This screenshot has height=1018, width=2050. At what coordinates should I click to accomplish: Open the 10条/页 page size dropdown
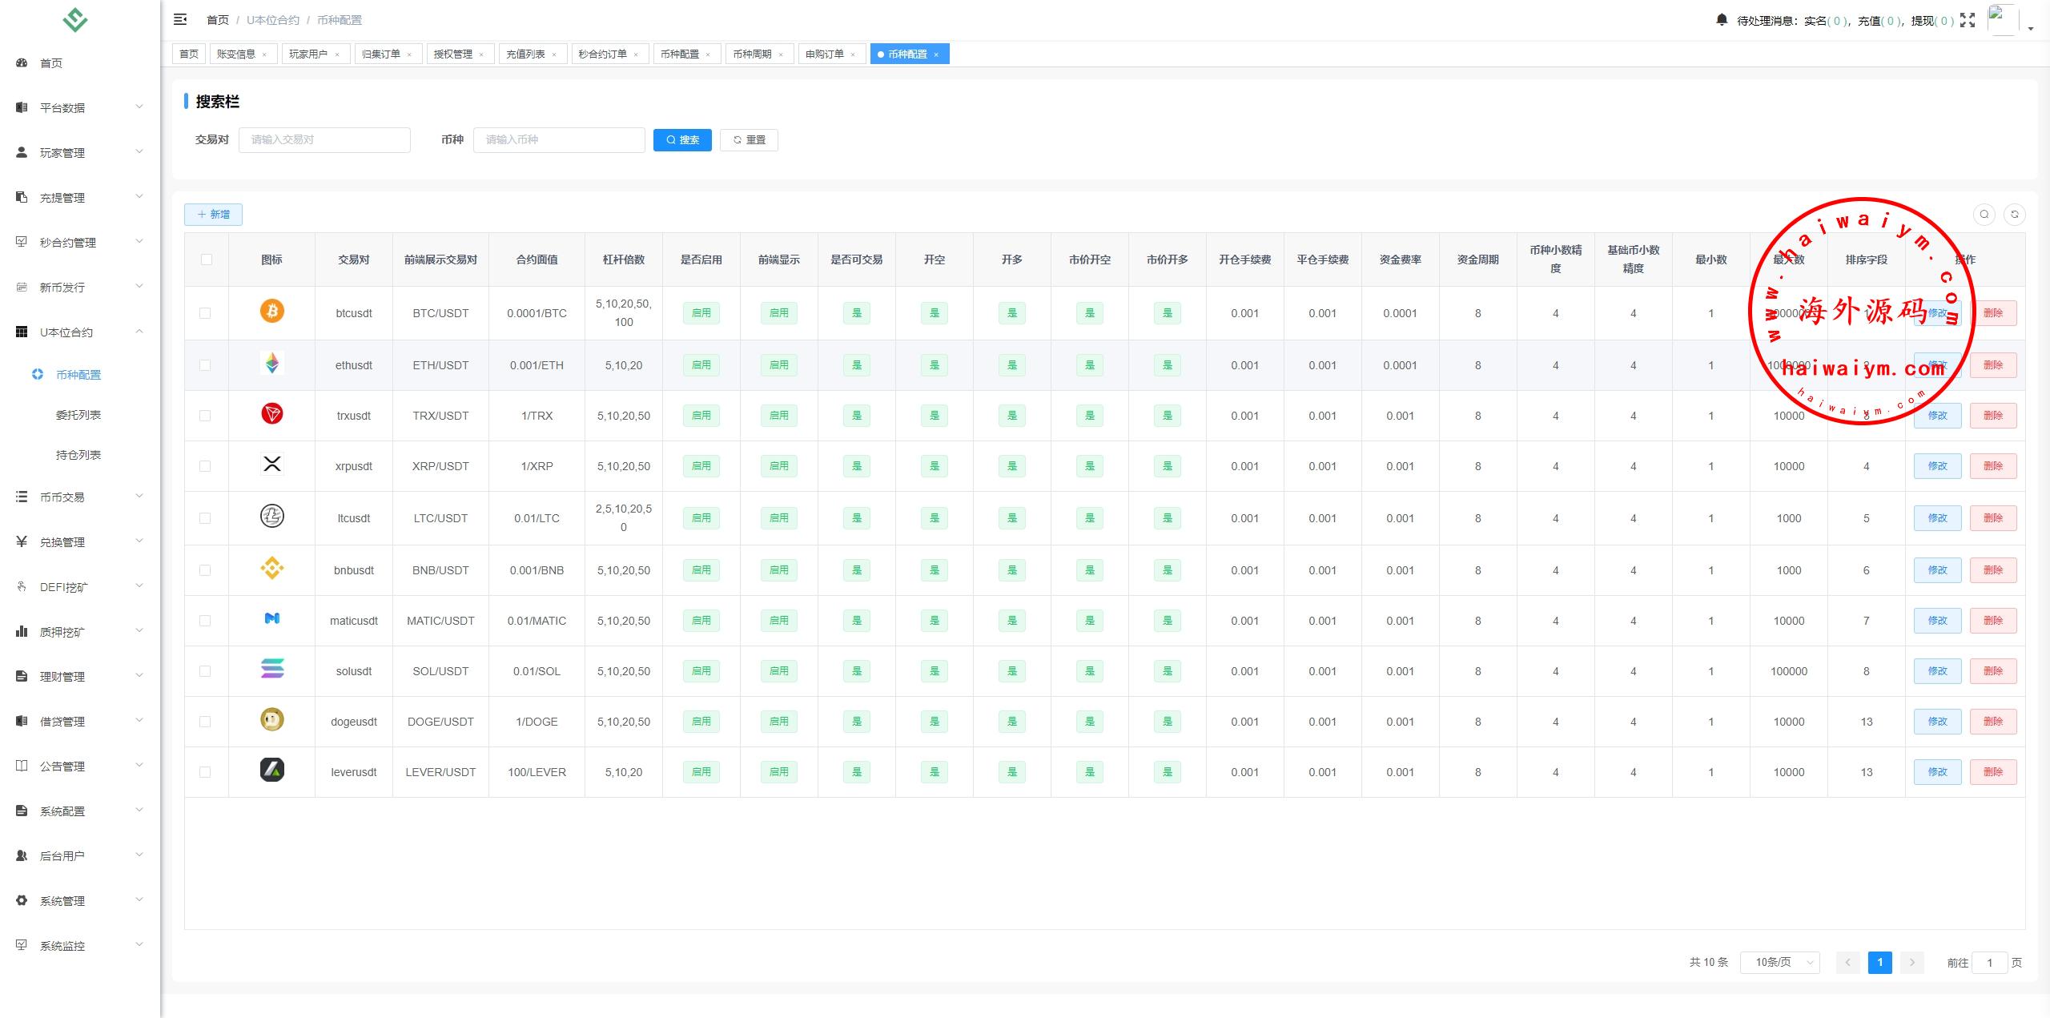click(1779, 962)
